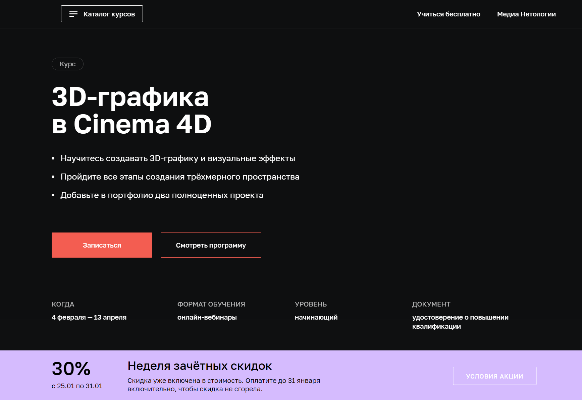
Task: Click the 'Неделя зачётных скидок' banner title
Action: (x=200, y=366)
